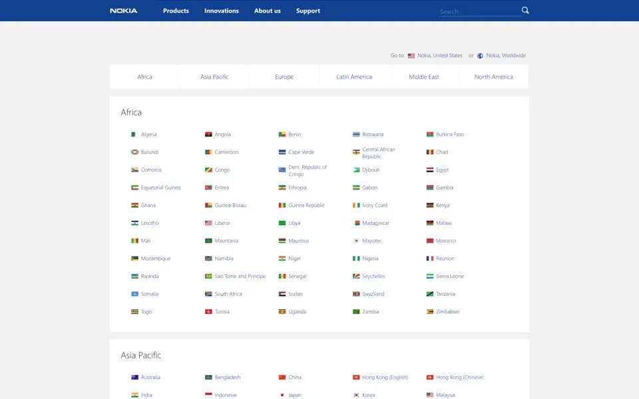Click the Nigeria flag icon
Viewport: 639px width, 399px height.
(x=356, y=259)
